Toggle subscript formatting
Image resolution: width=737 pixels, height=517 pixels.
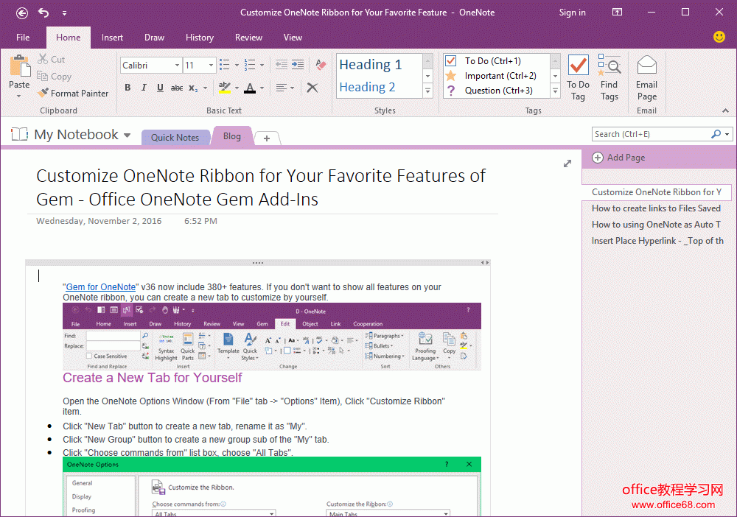(x=192, y=88)
